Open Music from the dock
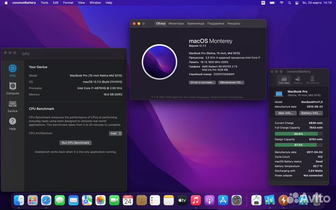 (x=196, y=200)
